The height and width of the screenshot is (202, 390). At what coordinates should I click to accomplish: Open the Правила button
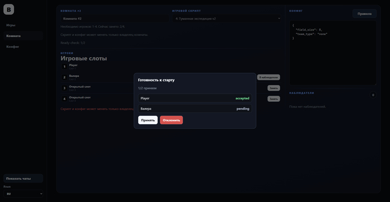(x=364, y=14)
